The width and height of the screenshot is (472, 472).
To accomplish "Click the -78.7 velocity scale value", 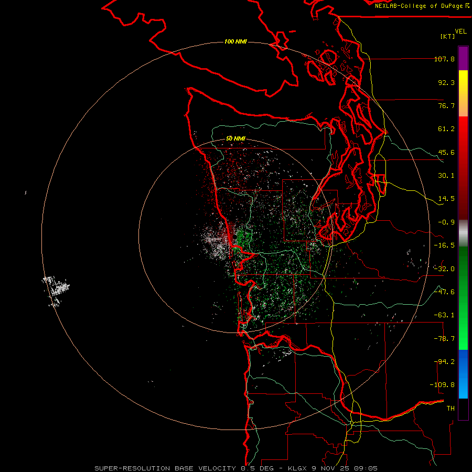I will pyautogui.click(x=444, y=339).
